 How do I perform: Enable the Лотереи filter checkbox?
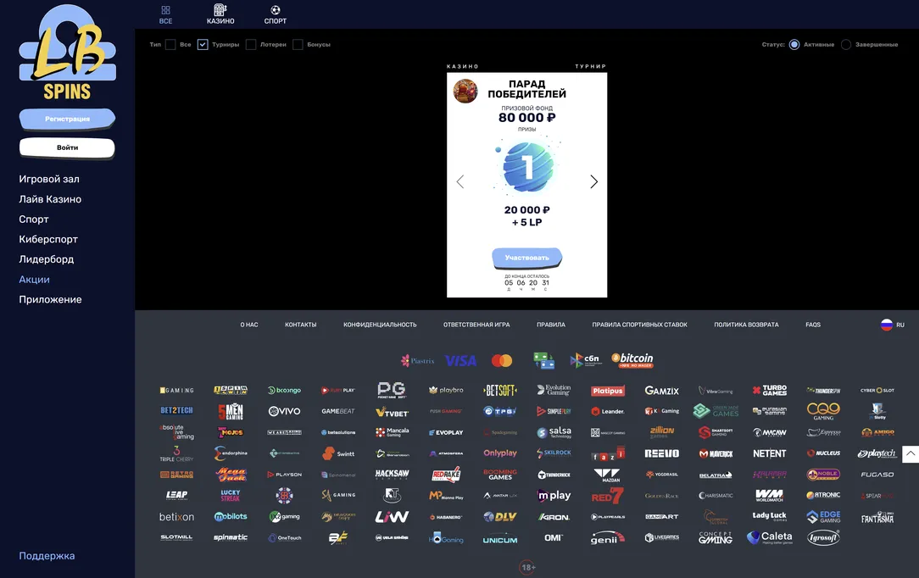tap(251, 45)
